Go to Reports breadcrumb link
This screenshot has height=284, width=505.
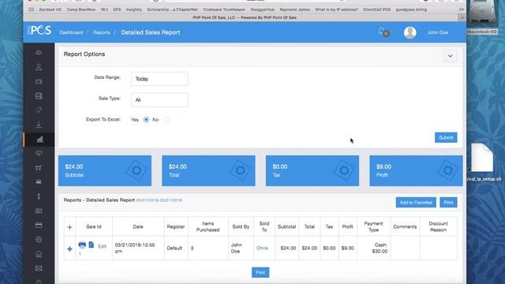click(102, 32)
